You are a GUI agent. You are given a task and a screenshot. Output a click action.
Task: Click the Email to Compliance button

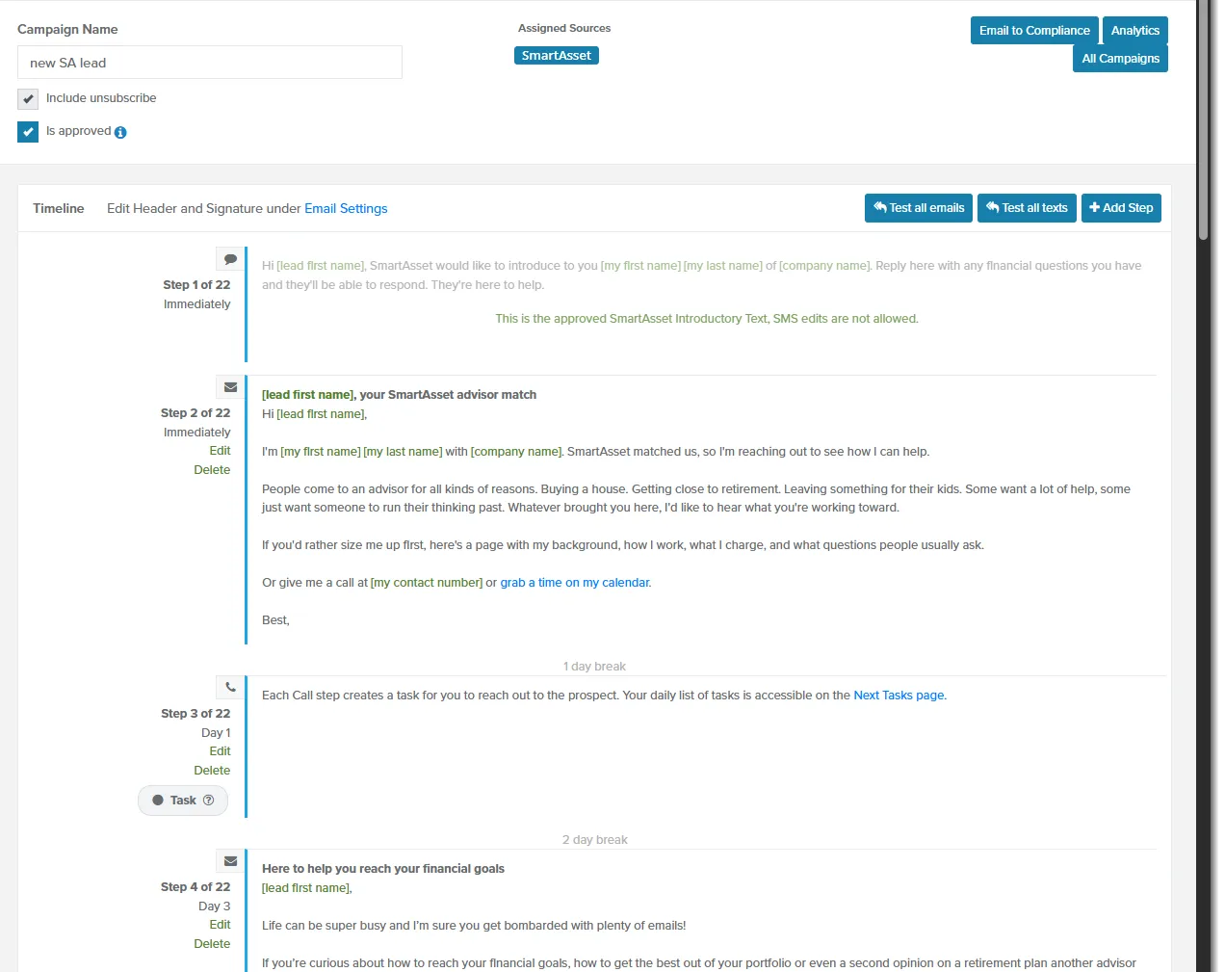pyautogui.click(x=1034, y=31)
